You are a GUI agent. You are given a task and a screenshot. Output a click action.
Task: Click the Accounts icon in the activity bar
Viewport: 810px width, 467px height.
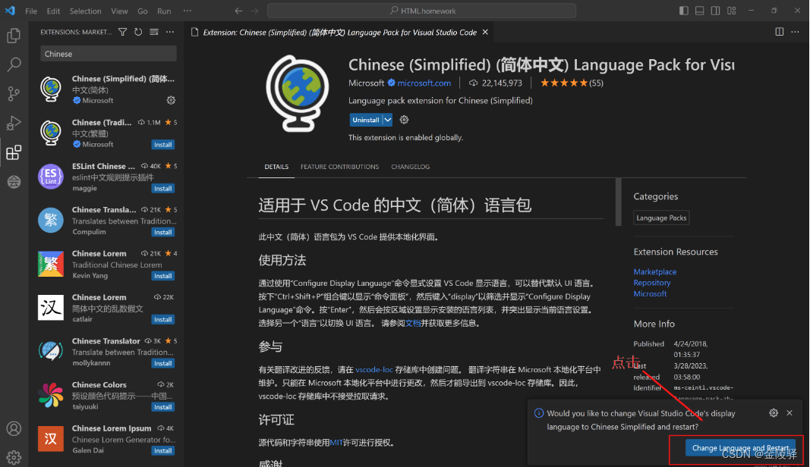[x=14, y=428]
